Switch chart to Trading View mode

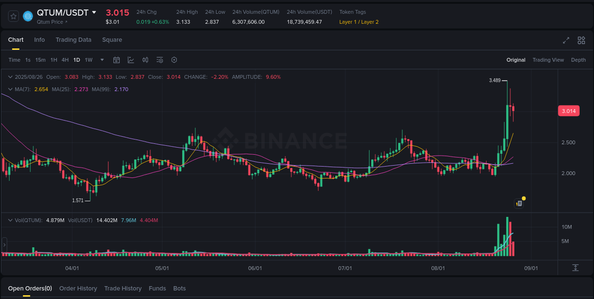pos(548,60)
